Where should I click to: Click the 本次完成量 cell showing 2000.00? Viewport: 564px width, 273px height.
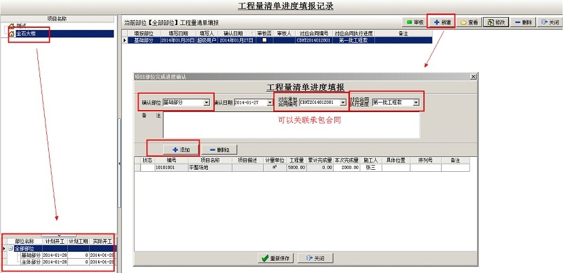click(x=346, y=167)
